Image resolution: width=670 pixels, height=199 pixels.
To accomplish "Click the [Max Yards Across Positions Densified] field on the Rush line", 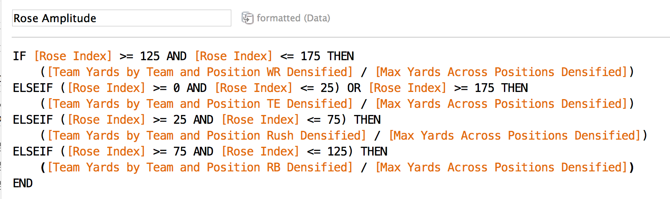I will point(515,135).
